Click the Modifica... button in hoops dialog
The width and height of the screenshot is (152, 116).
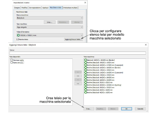pyautogui.click(x=101, y=109)
